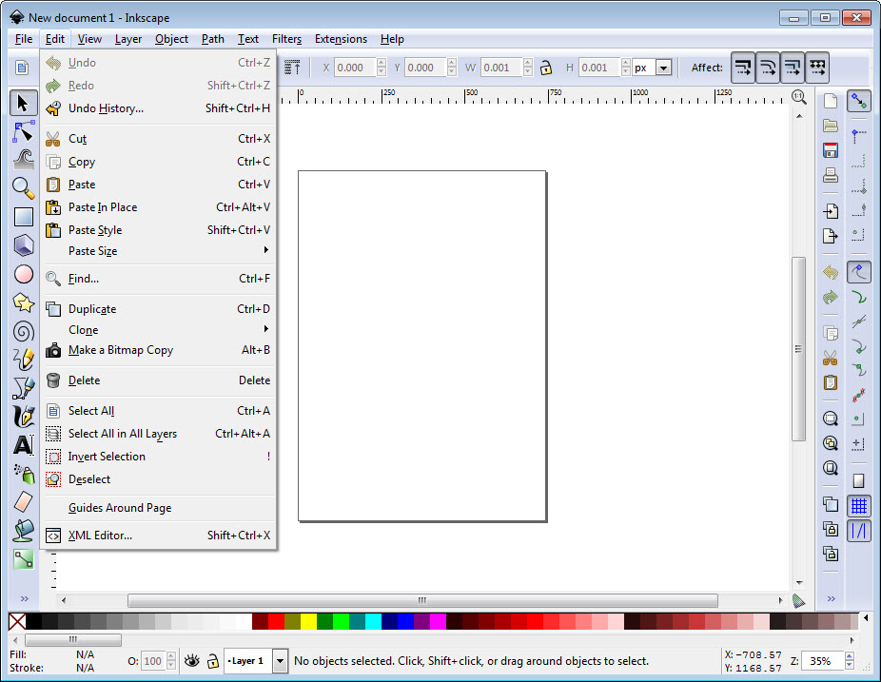The height and width of the screenshot is (682, 881).
Task: Open the px units dropdown
Action: click(663, 68)
